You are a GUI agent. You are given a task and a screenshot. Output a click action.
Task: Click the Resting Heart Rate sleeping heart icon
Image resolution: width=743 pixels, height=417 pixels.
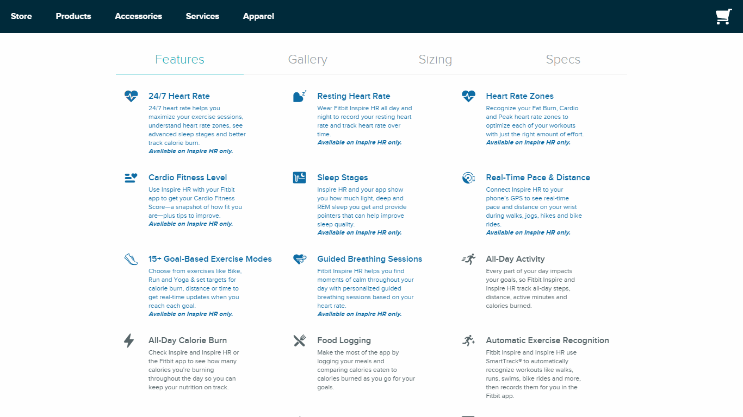(x=300, y=96)
